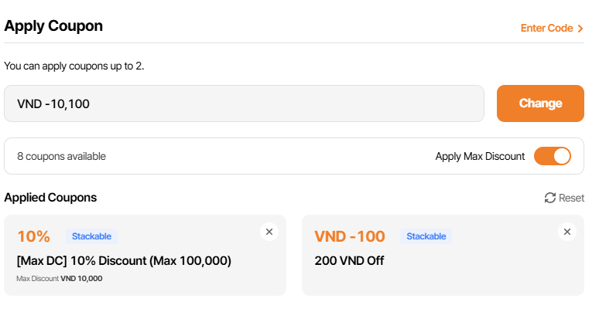Screen dimensions: 599x312
Task: Turn off the Apply Max Discount switch
Action: (553, 156)
